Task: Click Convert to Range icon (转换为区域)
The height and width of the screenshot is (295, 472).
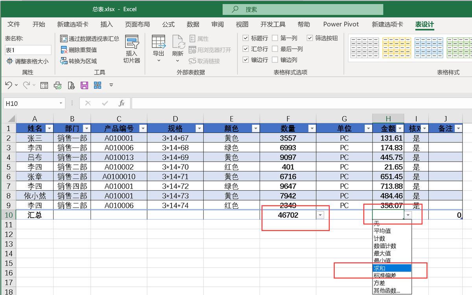Action: (64, 61)
